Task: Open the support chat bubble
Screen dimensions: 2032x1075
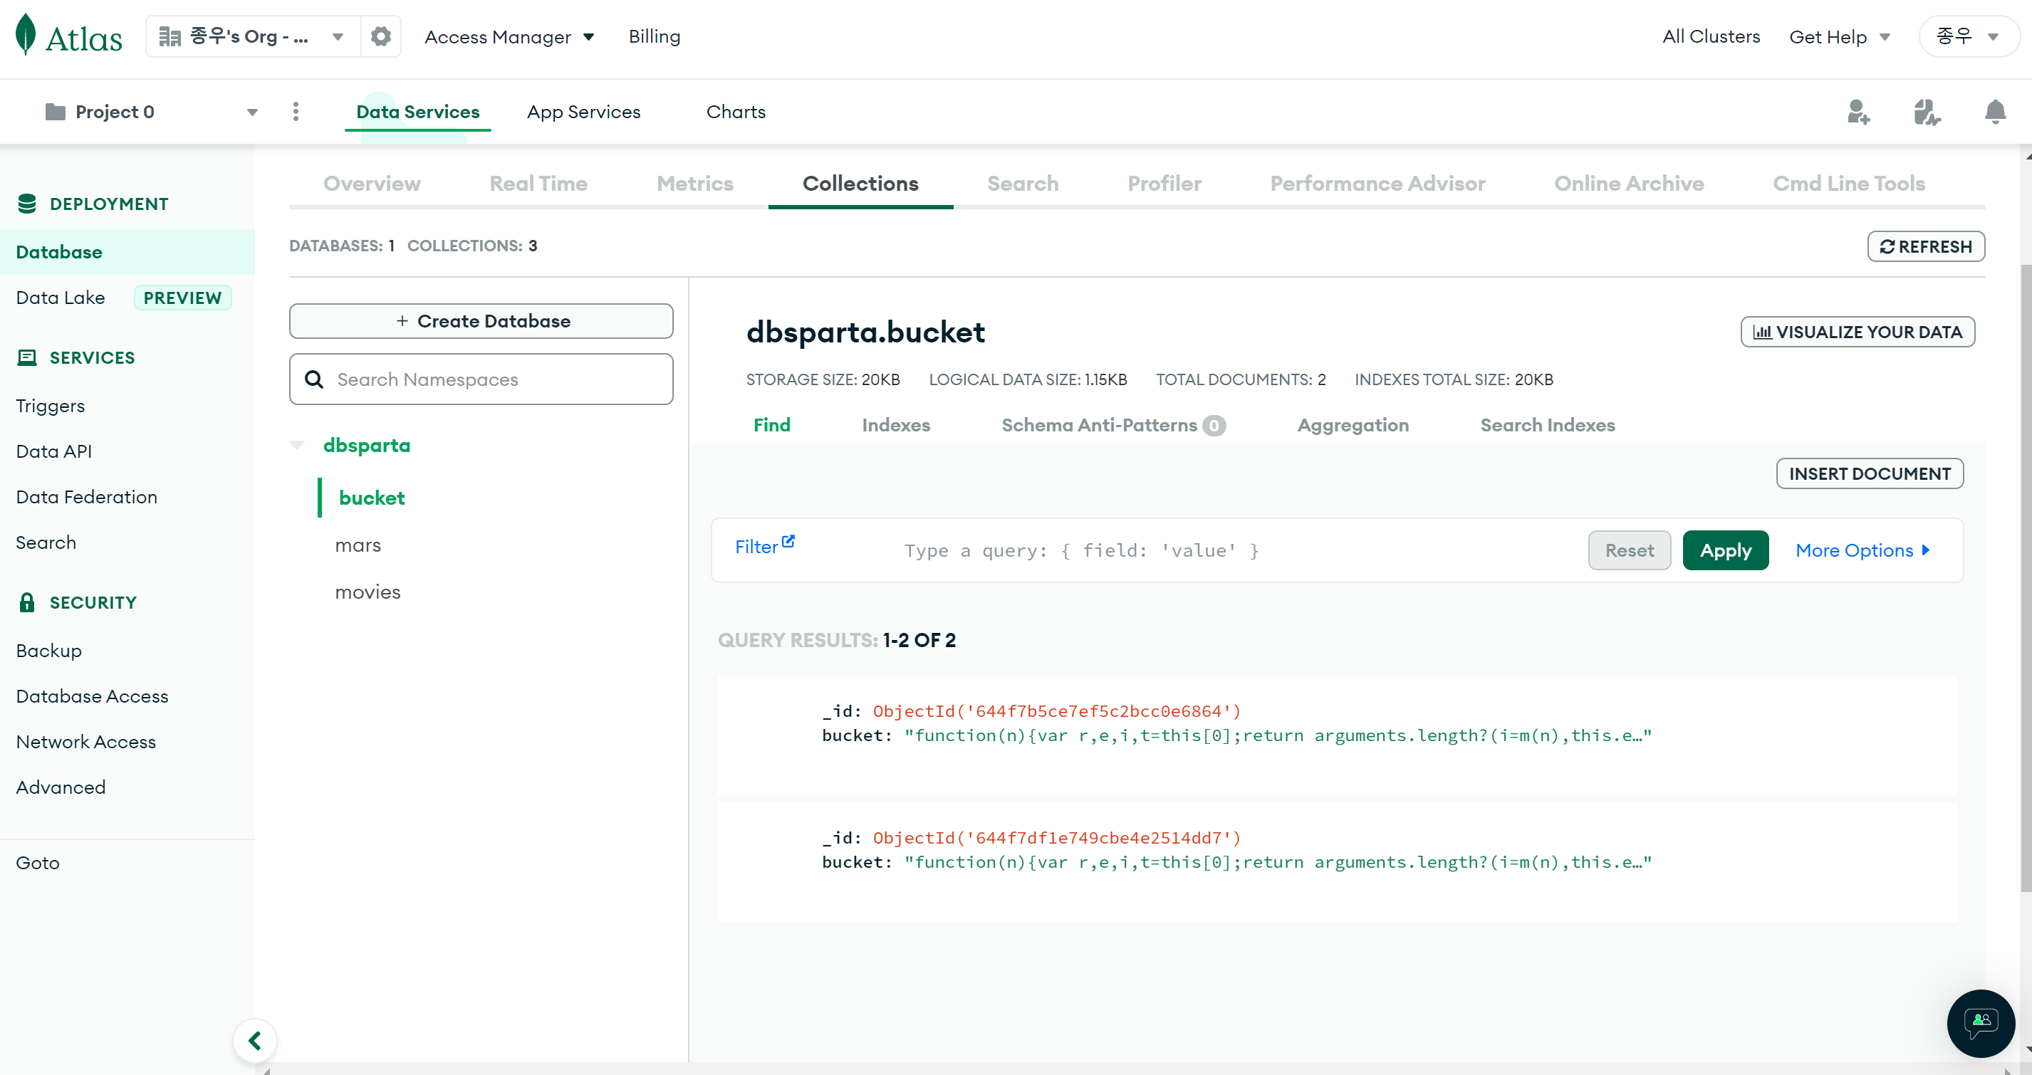Action: click(x=1981, y=1023)
